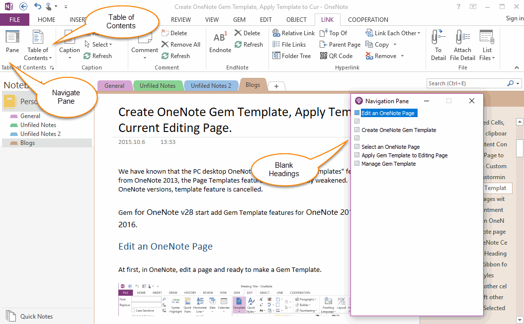This screenshot has height=324, width=524.
Task: Add a new section with plus tab
Action: point(276,86)
